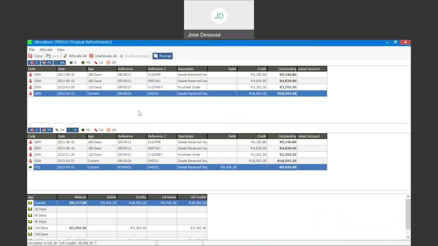Viewport: 438px width, 246px height.
Task: Click the 120 Days age row icon
Action: pyautogui.click(x=30, y=228)
